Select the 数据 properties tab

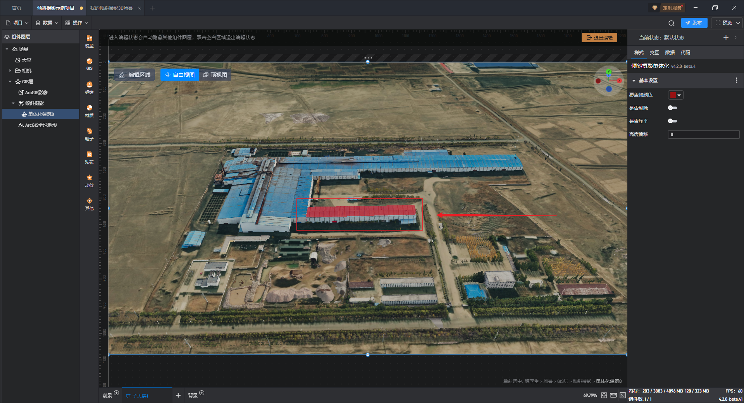(x=670, y=52)
